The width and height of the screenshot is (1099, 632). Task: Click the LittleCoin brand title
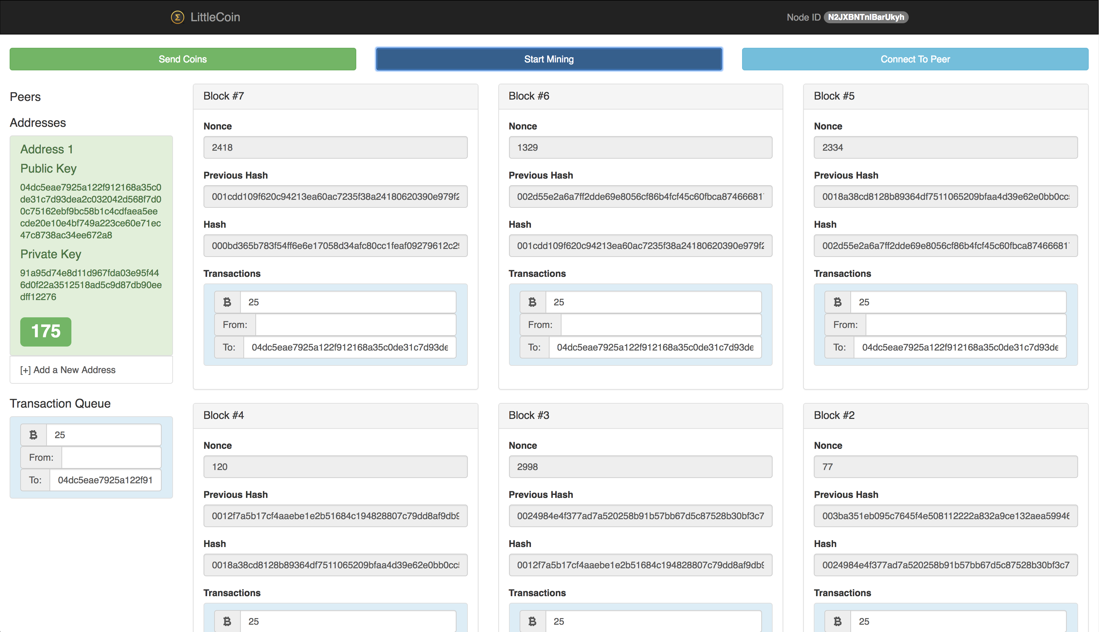pyautogui.click(x=215, y=17)
